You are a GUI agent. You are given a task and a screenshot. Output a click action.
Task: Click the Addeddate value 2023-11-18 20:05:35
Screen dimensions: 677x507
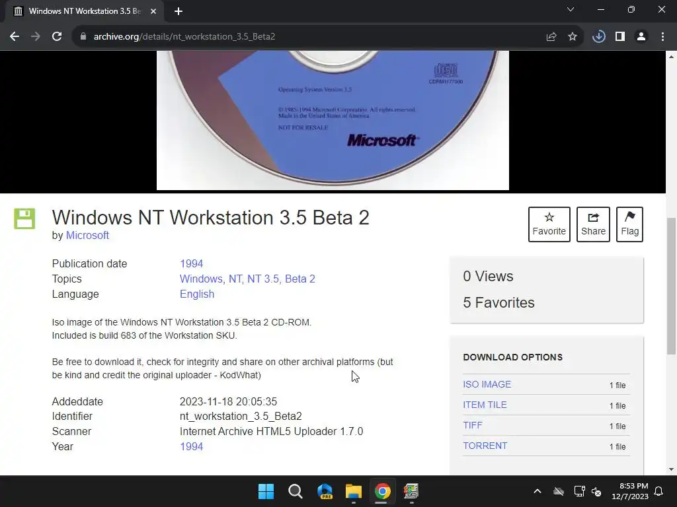(228, 402)
